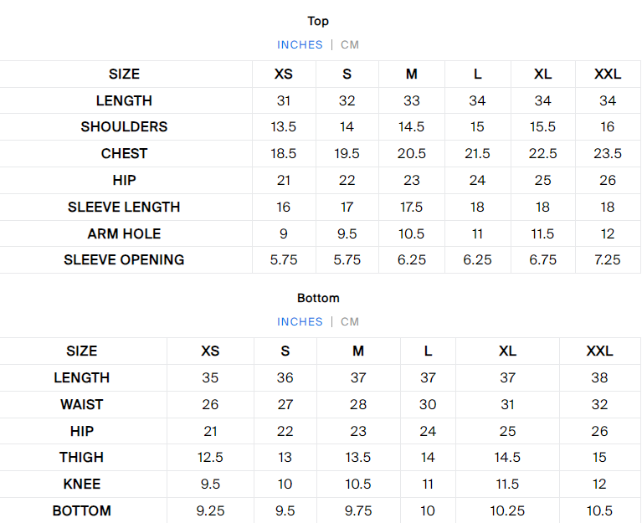Click the SLEEVE OPENING row label
Viewport: 642px width, 523px height.
(x=124, y=259)
